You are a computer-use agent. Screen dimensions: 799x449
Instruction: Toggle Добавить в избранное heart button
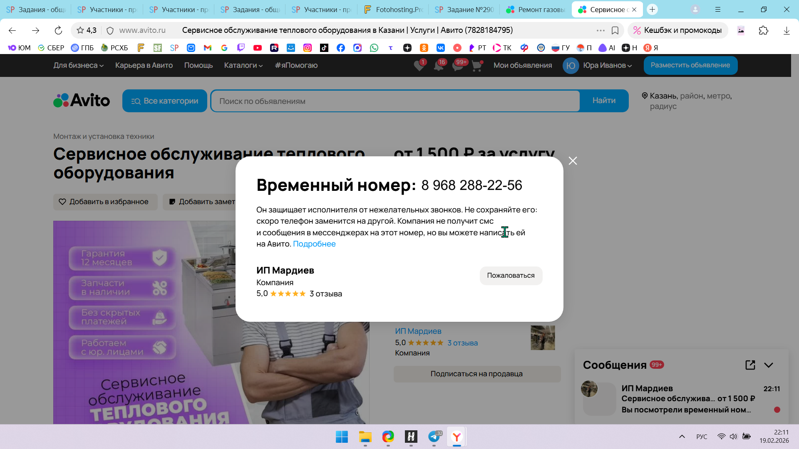click(x=105, y=202)
